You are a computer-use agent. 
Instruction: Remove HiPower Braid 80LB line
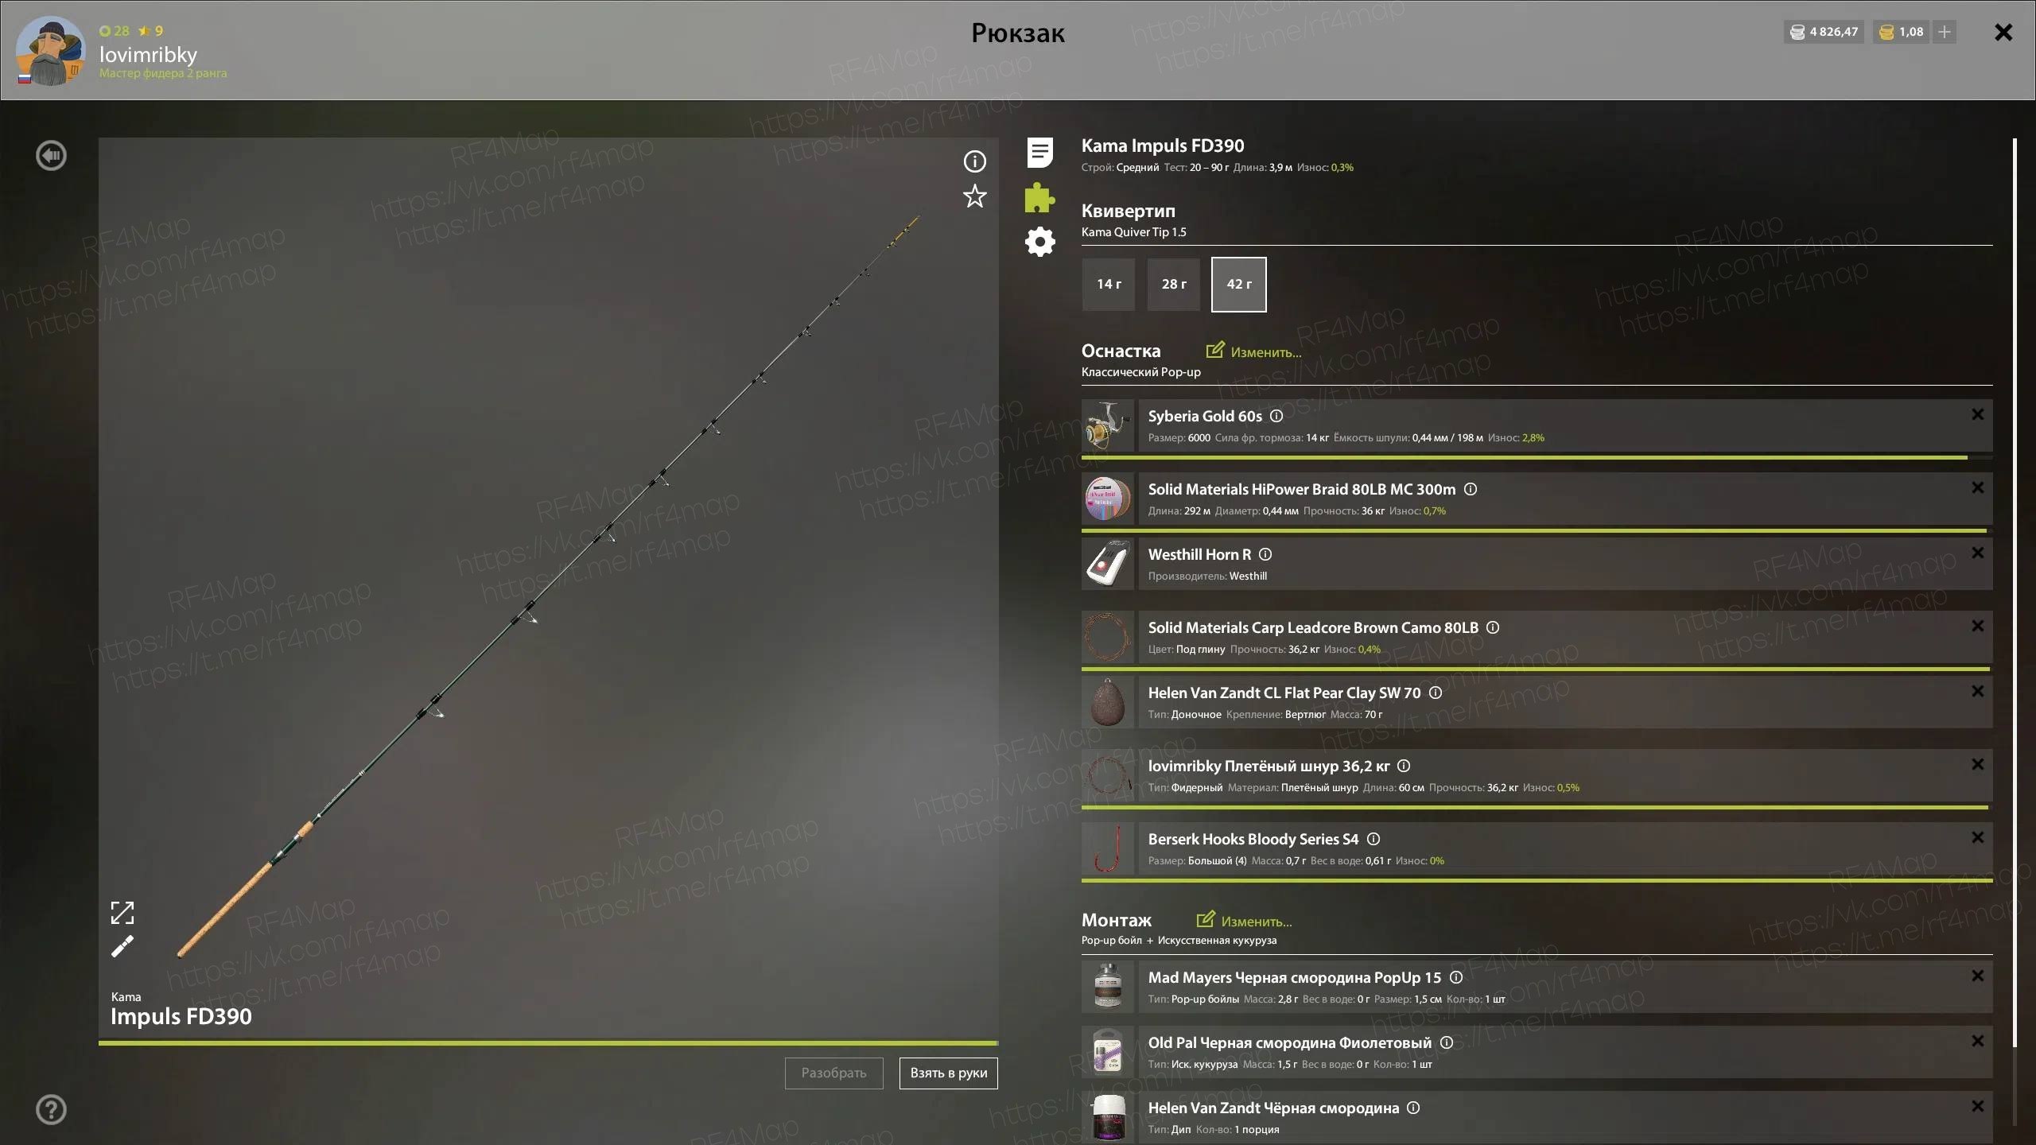[1977, 487]
